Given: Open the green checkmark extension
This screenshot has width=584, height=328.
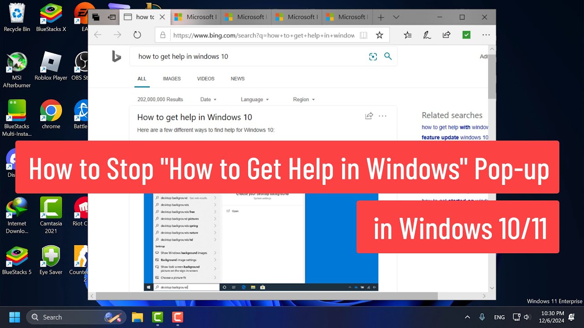Looking at the screenshot, I should [466, 35].
